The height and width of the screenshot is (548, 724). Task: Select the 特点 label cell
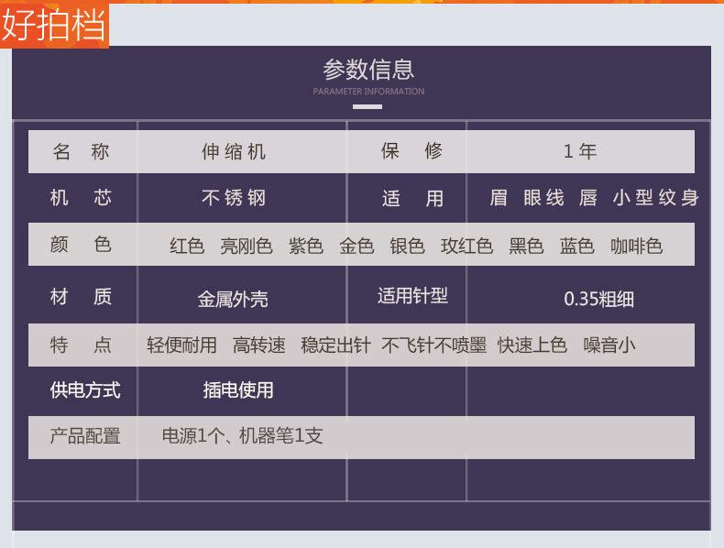pos(82,345)
